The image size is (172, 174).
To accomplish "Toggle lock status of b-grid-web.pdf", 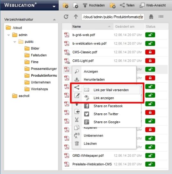I will (x=150, y=35).
